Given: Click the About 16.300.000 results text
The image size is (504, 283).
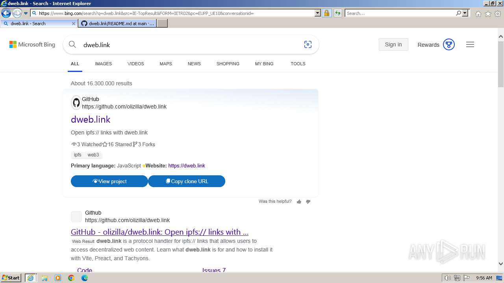Looking at the screenshot, I should pyautogui.click(x=102, y=83).
